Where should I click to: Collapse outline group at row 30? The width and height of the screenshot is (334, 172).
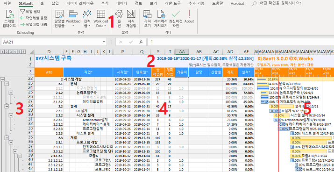tap(11, 115)
